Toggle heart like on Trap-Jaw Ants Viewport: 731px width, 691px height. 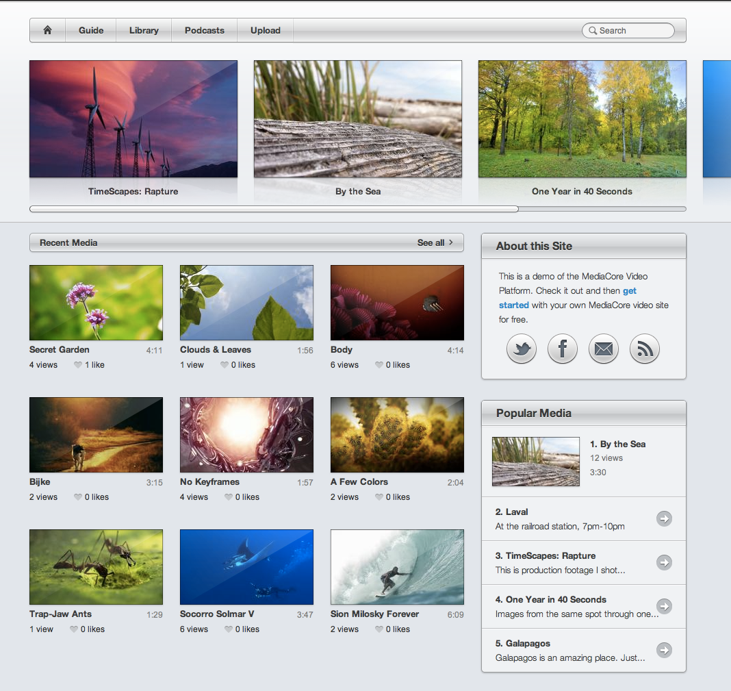click(74, 629)
